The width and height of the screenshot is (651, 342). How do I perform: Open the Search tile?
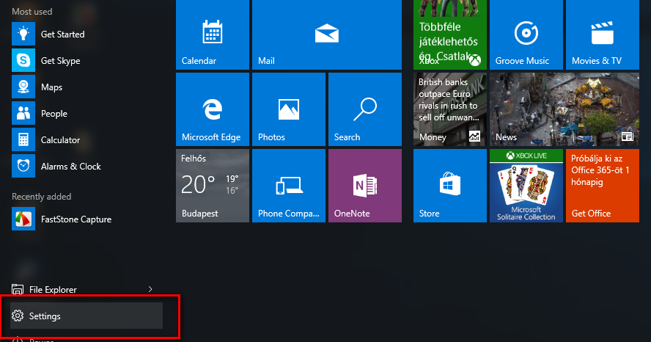(365, 109)
